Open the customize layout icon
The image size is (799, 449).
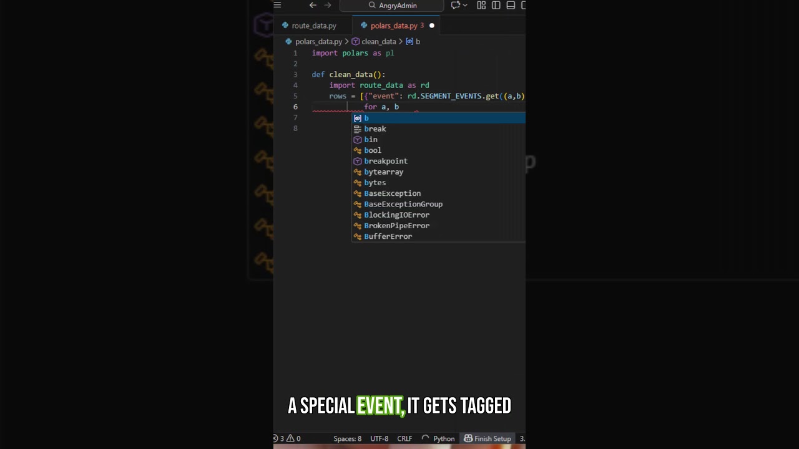point(481,5)
